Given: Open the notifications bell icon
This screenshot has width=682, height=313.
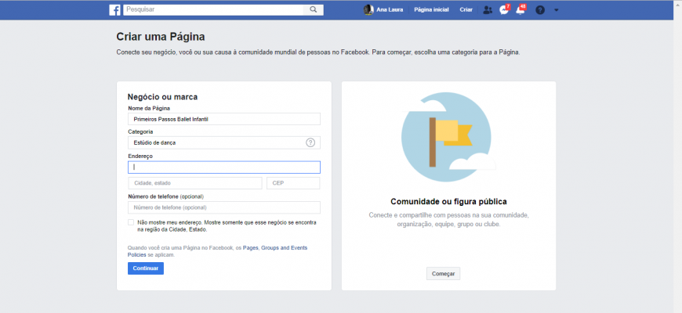Looking at the screenshot, I should pyautogui.click(x=521, y=10).
